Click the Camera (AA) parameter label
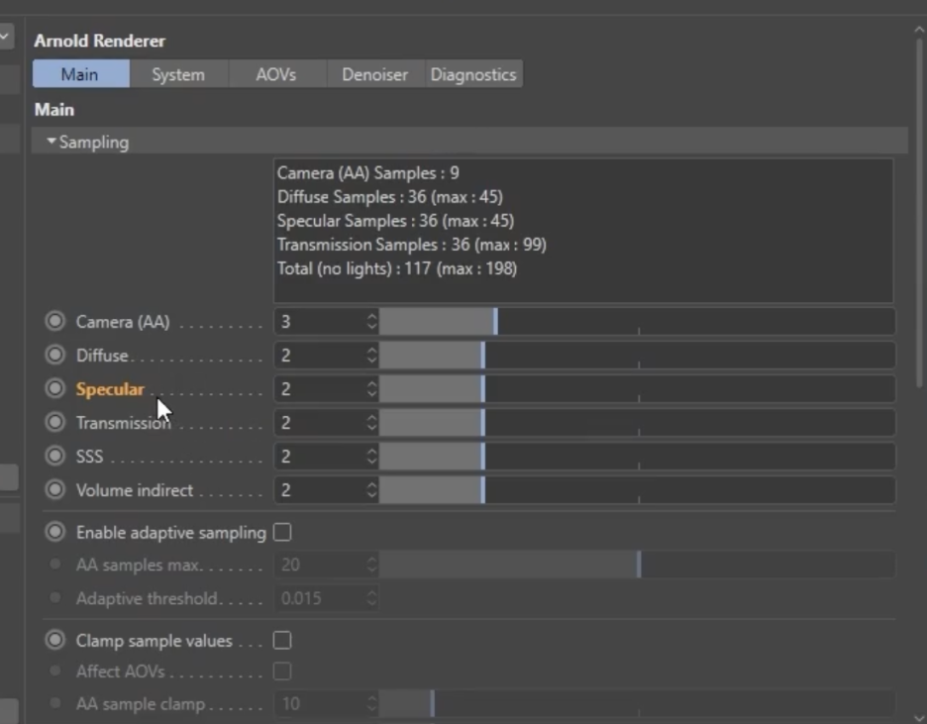 pyautogui.click(x=123, y=322)
